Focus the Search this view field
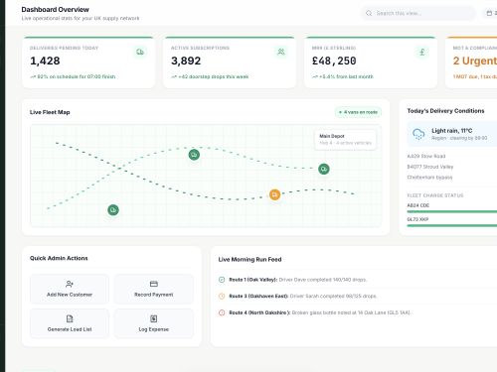Image resolution: width=497 pixels, height=372 pixels. [418, 13]
